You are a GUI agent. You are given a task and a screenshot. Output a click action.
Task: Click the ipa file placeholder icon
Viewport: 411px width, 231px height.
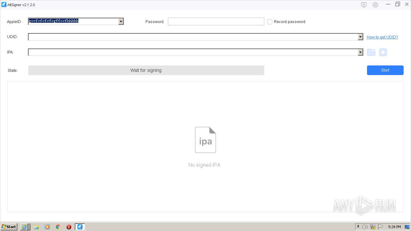pyautogui.click(x=205, y=140)
